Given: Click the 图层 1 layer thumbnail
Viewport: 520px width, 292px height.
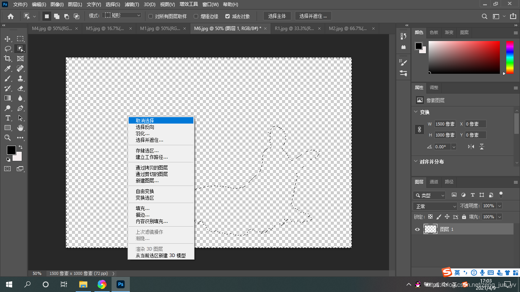Looking at the screenshot, I should pyautogui.click(x=431, y=229).
